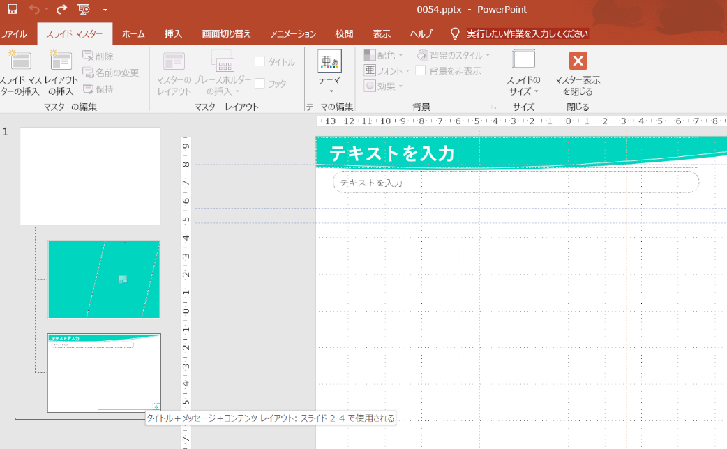Enable the Footer checkbox
The width and height of the screenshot is (727, 449).
tap(260, 82)
